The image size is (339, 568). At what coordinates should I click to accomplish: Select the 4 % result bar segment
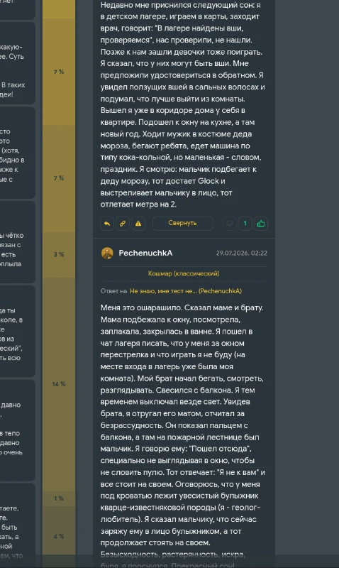59,537
